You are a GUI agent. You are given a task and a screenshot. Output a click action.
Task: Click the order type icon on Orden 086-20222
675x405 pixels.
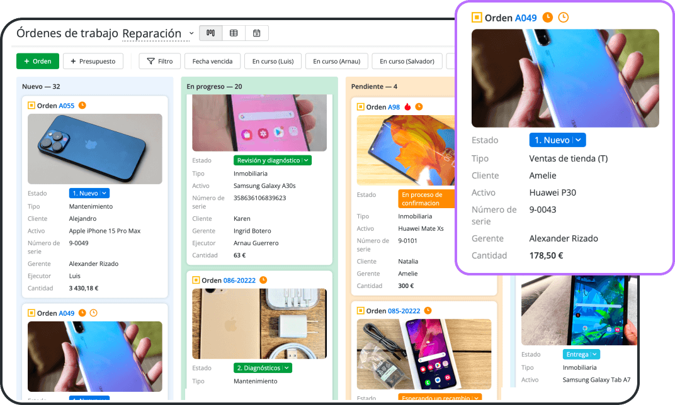click(x=195, y=280)
